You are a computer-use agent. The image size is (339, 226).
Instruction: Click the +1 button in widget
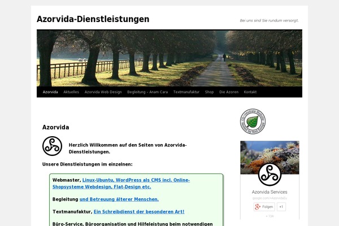tap(281, 207)
